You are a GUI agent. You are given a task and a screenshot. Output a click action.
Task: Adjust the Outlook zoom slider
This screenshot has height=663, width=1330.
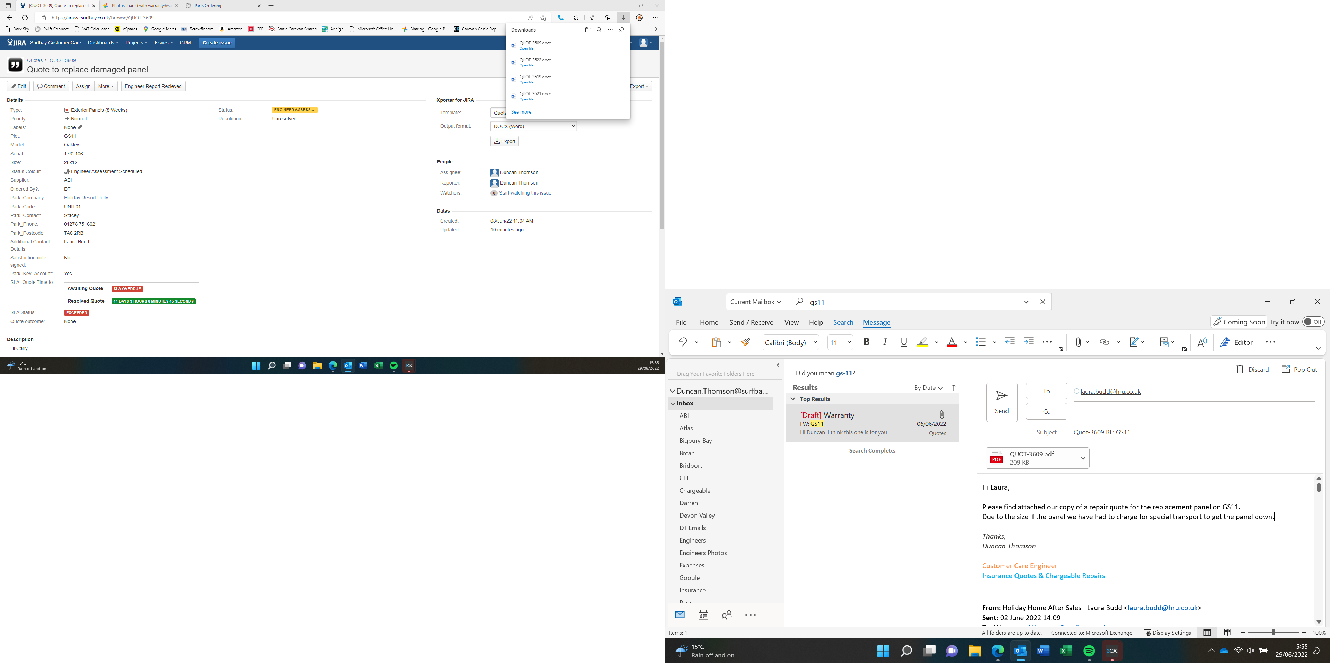pos(1273,633)
